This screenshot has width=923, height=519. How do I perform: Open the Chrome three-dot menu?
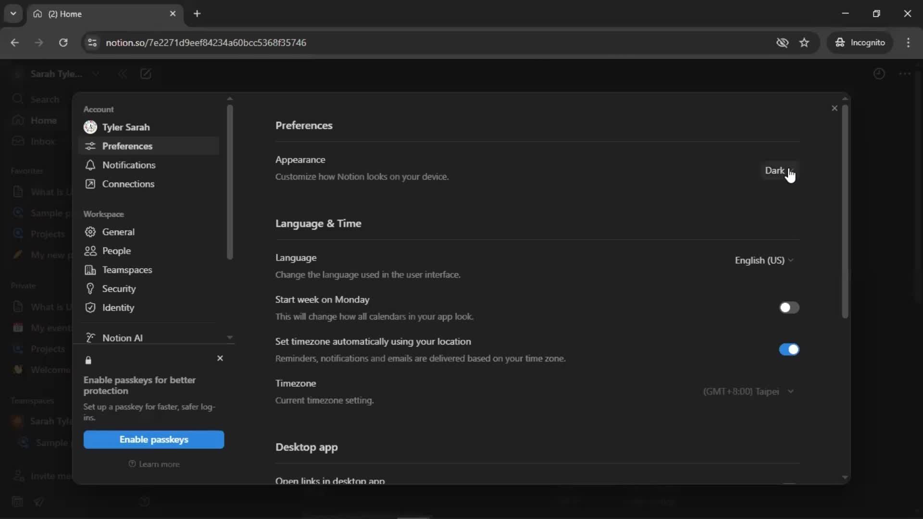tap(908, 42)
